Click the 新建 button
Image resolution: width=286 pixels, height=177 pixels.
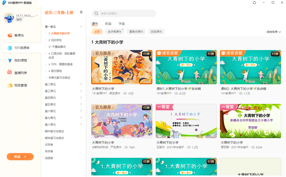(x=20, y=157)
